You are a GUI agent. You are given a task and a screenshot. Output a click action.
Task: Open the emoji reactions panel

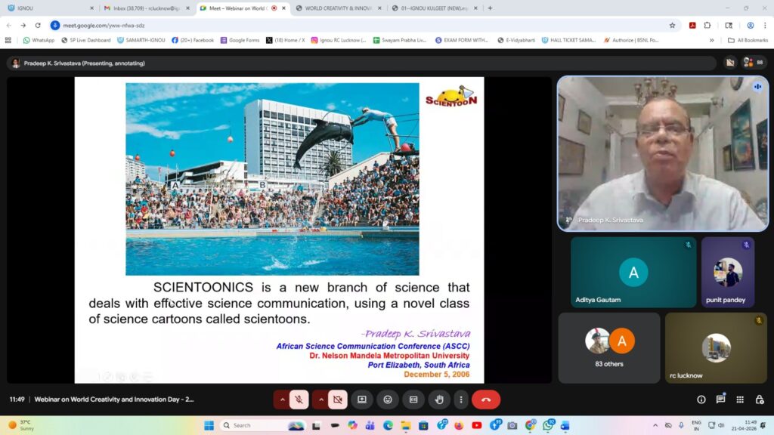[388, 400]
